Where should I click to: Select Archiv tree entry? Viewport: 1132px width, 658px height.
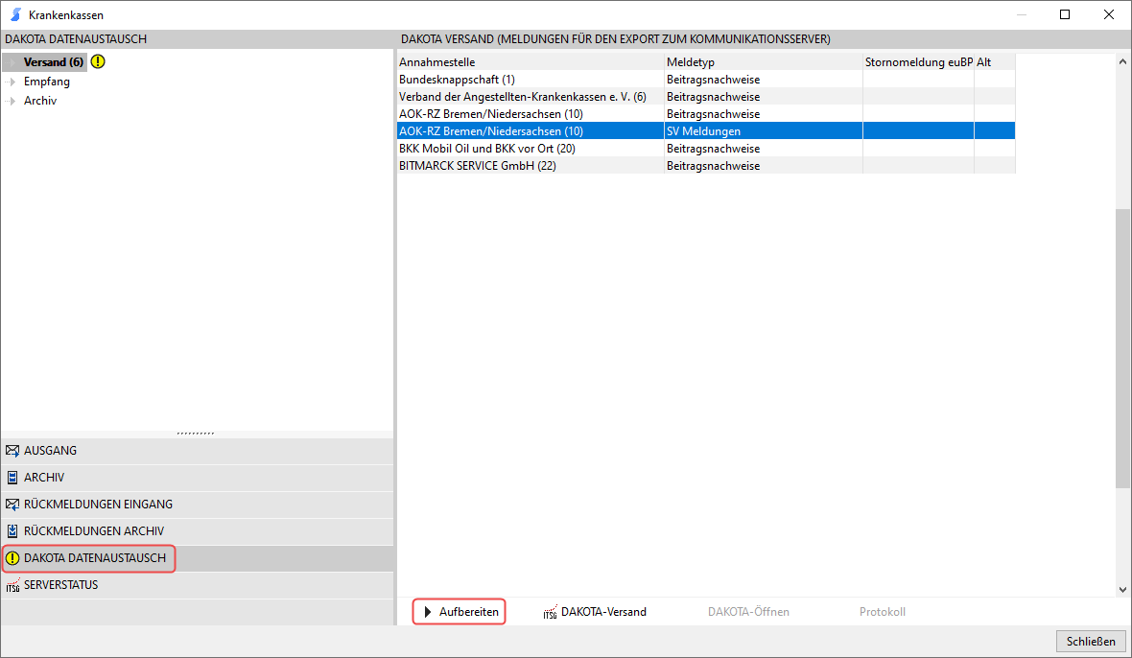point(40,101)
